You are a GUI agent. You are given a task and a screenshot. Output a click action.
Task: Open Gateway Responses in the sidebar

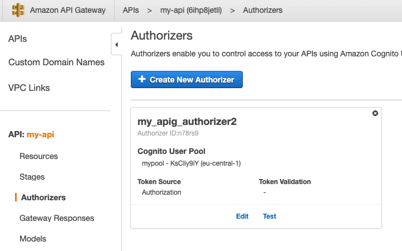57,218
